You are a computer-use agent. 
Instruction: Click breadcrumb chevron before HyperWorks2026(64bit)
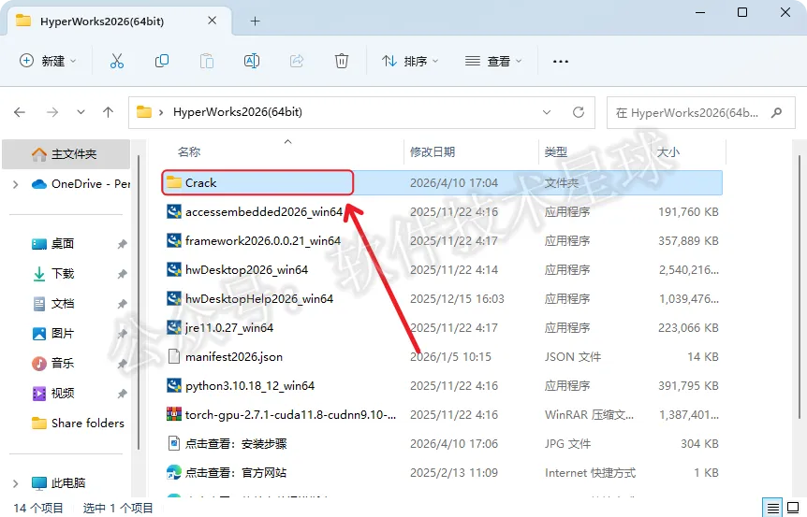tap(161, 112)
